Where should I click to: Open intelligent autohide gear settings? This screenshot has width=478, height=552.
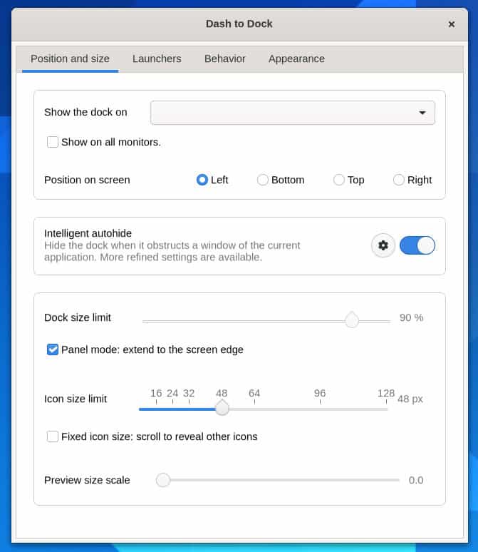click(x=383, y=245)
